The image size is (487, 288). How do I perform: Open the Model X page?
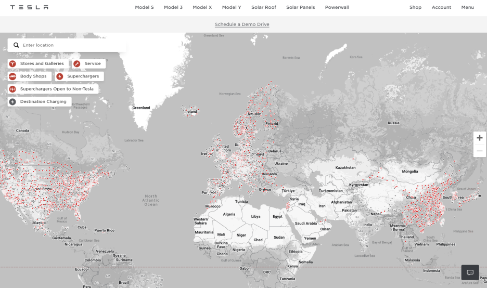tap(202, 7)
